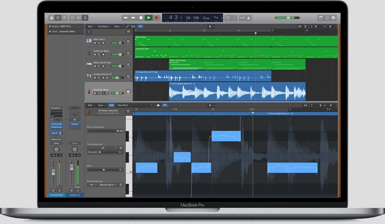Solo the After Party track
The width and height of the screenshot is (385, 224).
99,43
